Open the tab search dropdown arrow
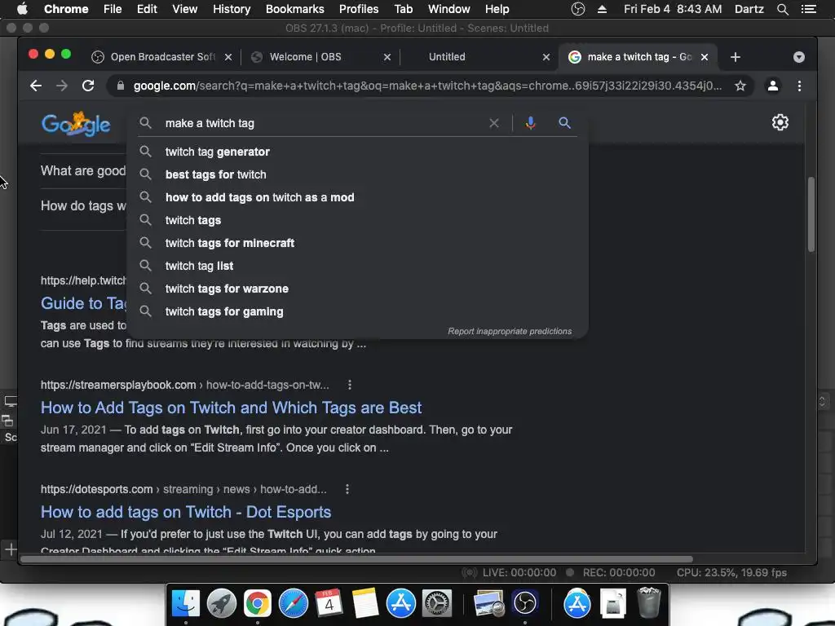Image resolution: width=835 pixels, height=626 pixels. (x=799, y=57)
